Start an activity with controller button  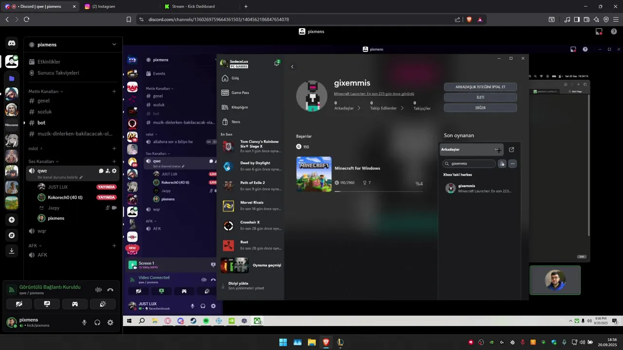75,304
